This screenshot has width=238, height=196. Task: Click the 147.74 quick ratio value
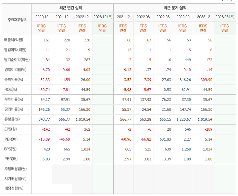(185, 109)
